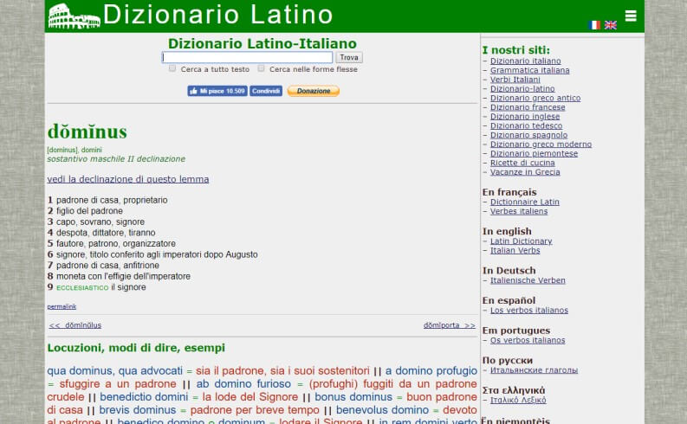
Task: Open Verbes italiens link
Action: pos(519,211)
